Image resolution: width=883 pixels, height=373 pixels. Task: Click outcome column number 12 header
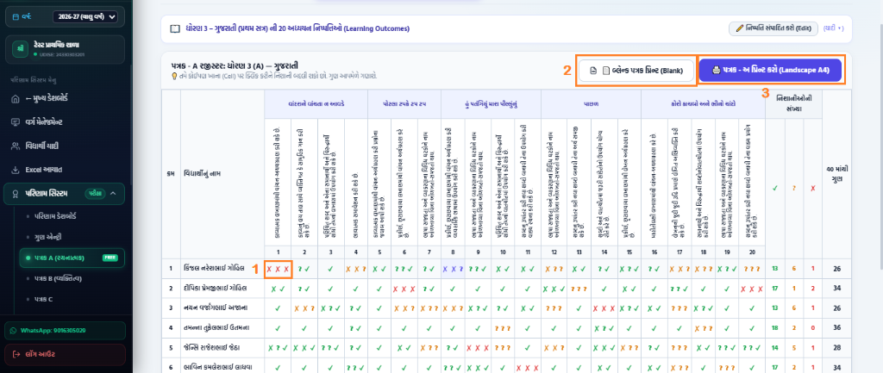point(554,252)
